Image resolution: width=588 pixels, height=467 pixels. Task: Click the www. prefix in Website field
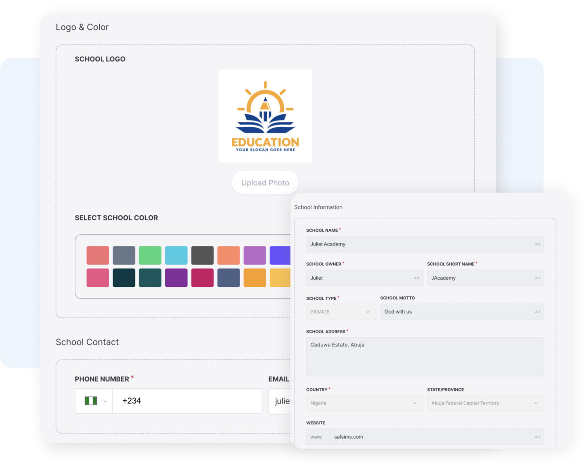[317, 436]
